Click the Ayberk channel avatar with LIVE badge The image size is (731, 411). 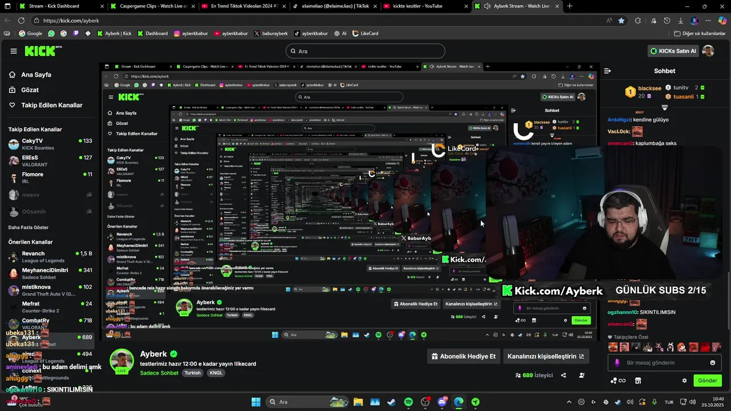122,361
